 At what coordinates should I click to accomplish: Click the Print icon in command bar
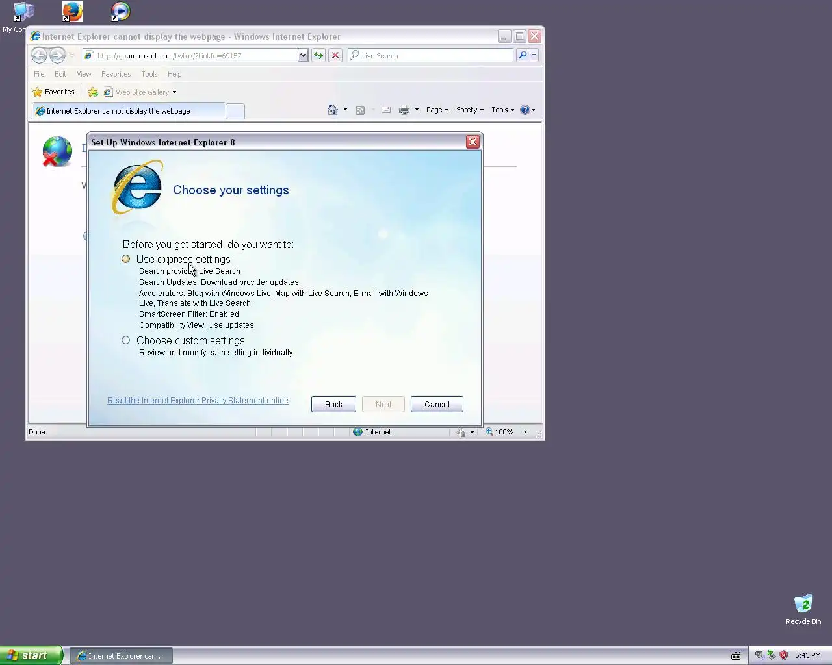[x=404, y=110]
